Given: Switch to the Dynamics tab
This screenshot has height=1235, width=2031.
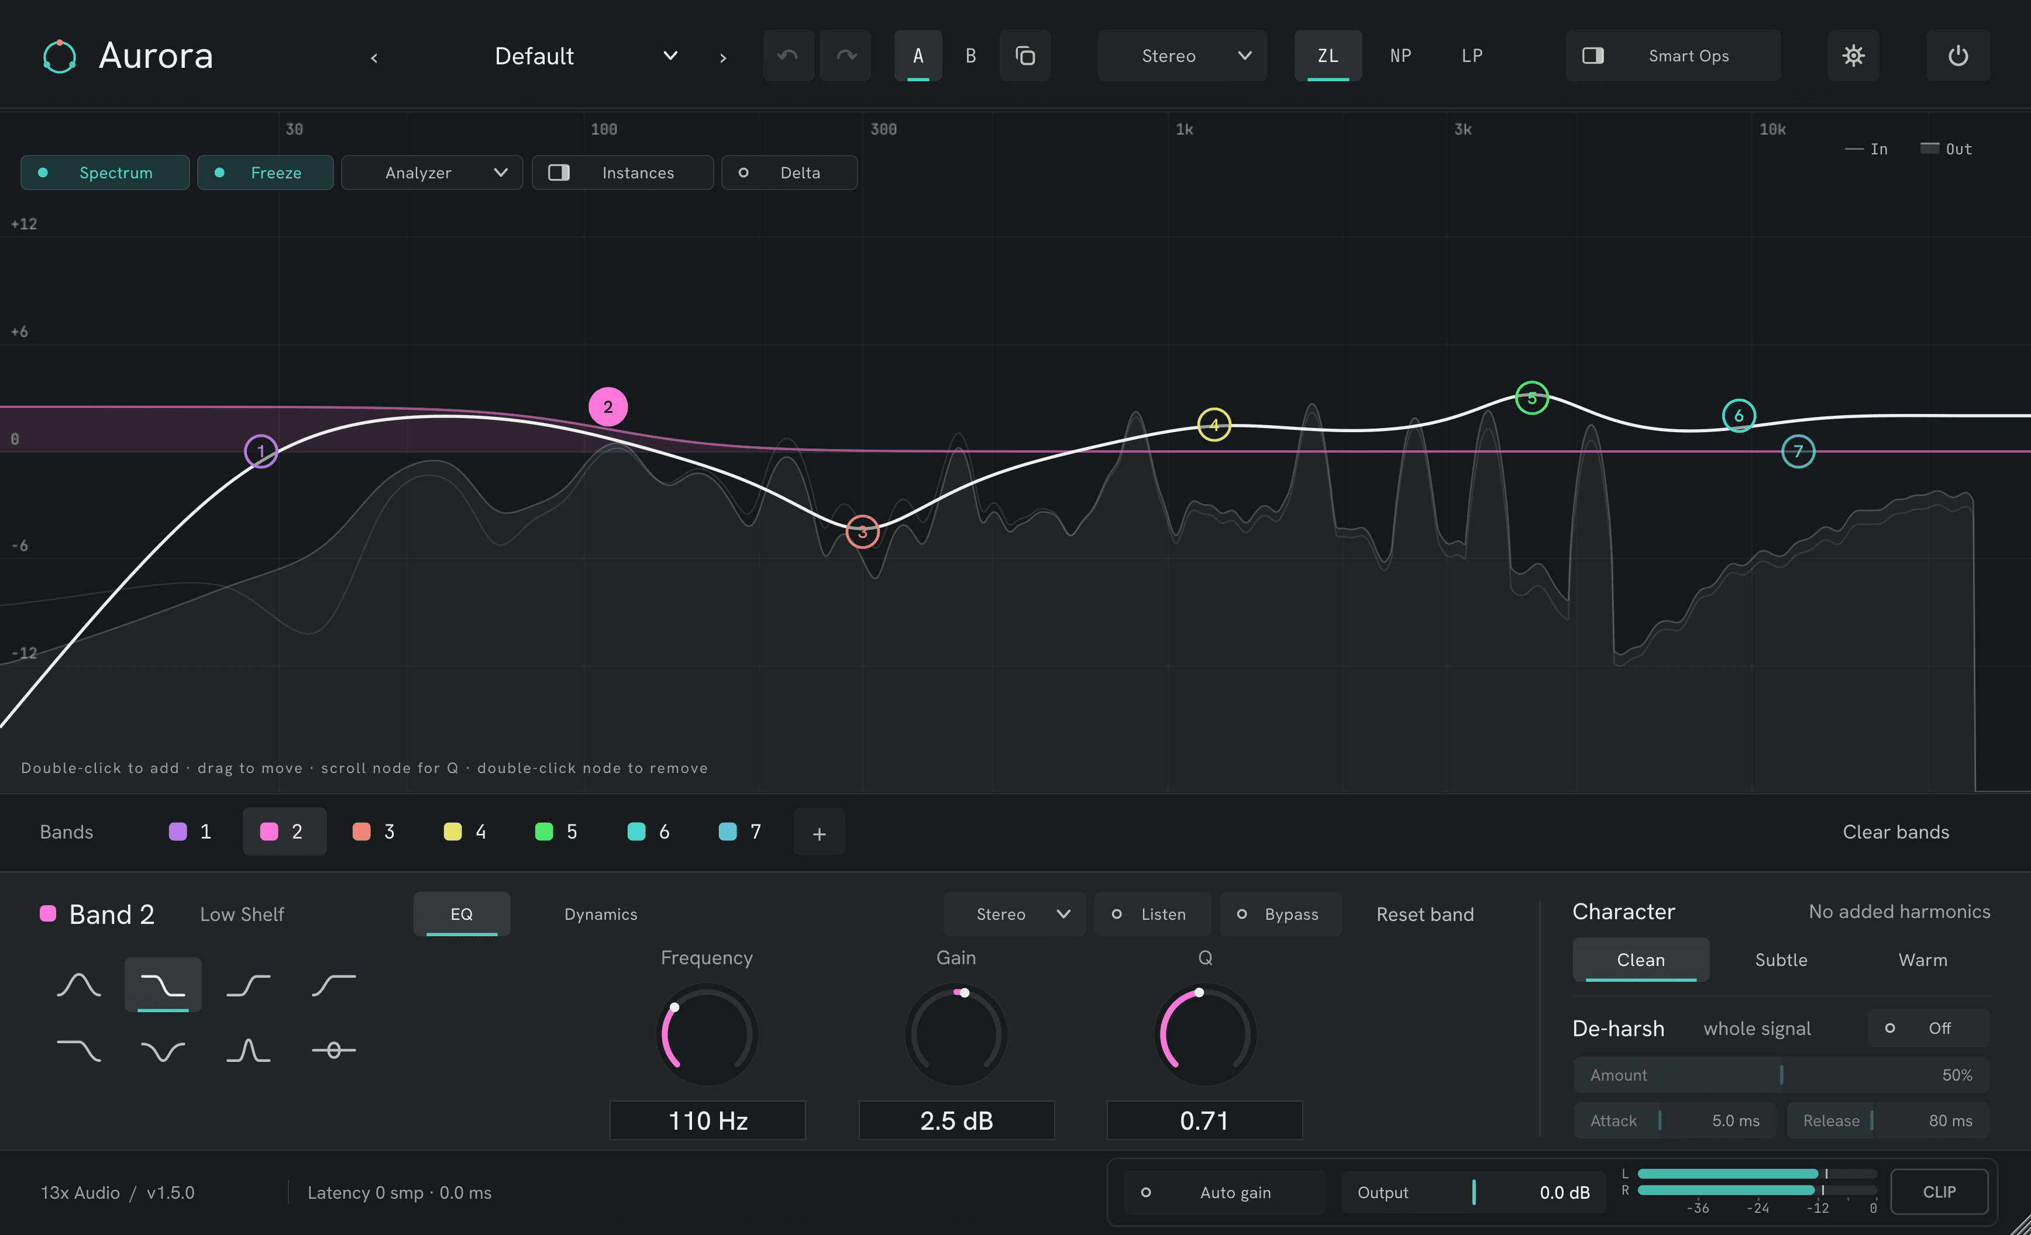Looking at the screenshot, I should (600, 914).
